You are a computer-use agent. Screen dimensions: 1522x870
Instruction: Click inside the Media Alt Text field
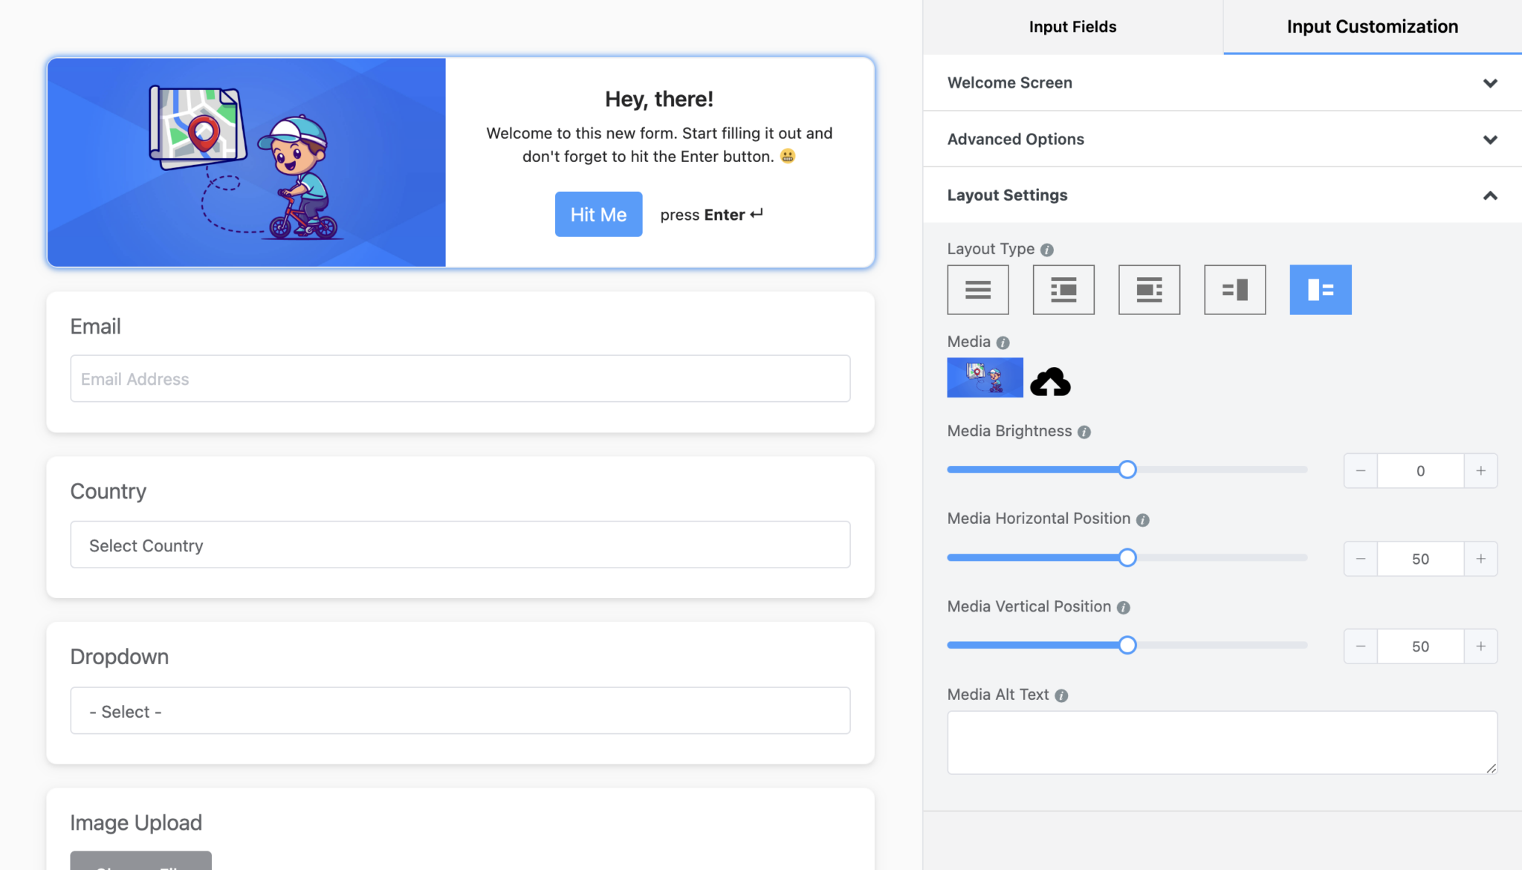tap(1221, 742)
